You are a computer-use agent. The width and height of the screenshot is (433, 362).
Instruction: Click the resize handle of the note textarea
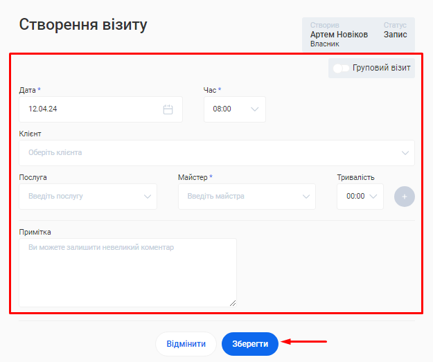point(233,302)
